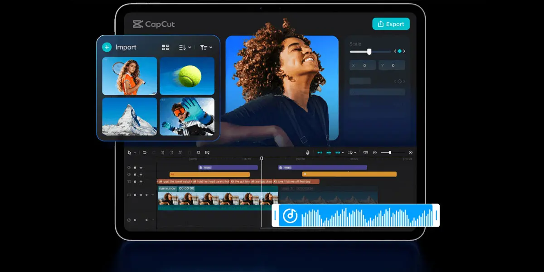Click the Scale slider handle

click(369, 52)
